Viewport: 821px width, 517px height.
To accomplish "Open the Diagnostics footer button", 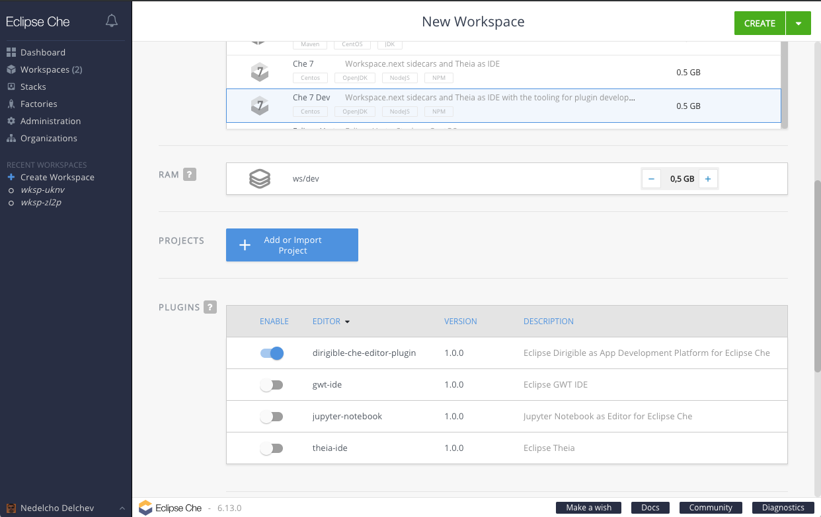I will click(x=783, y=508).
